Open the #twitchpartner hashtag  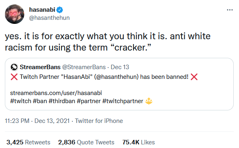[x=123, y=101]
